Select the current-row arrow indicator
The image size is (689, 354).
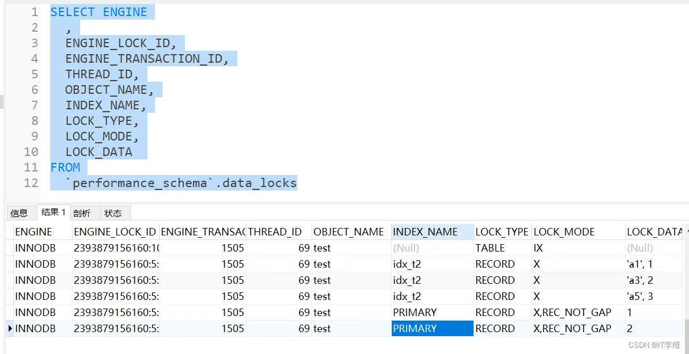point(10,329)
